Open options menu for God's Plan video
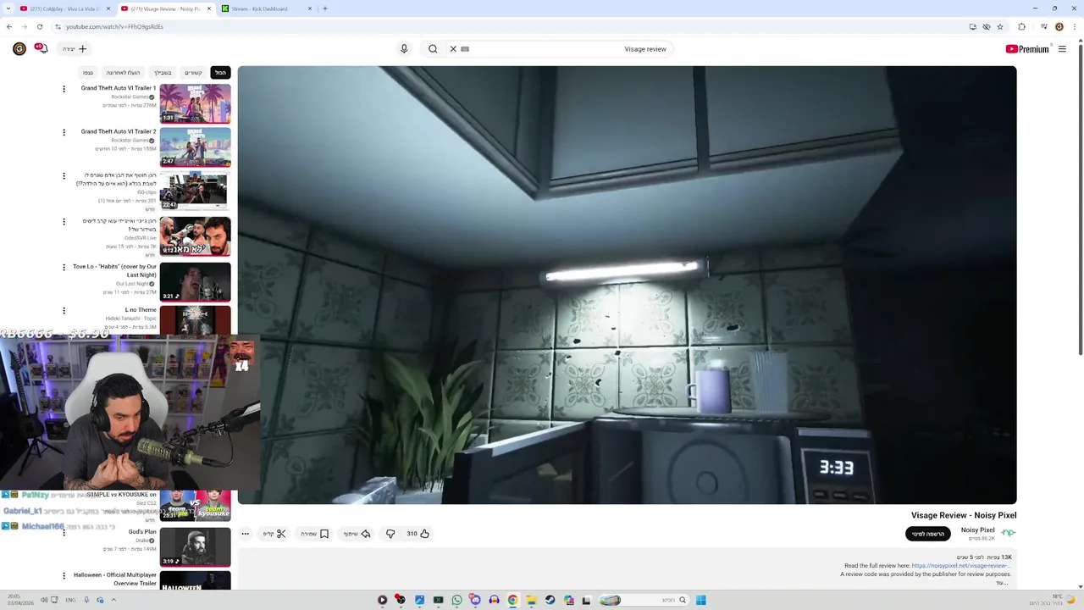Image resolution: width=1084 pixels, height=610 pixels. pos(64,533)
